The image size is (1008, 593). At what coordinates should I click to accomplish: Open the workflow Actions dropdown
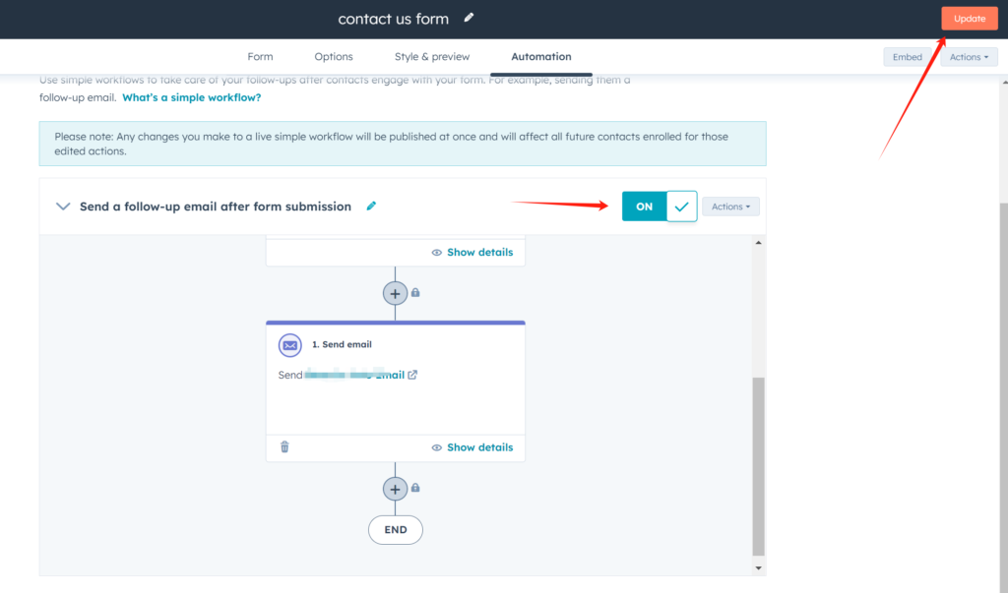(730, 207)
